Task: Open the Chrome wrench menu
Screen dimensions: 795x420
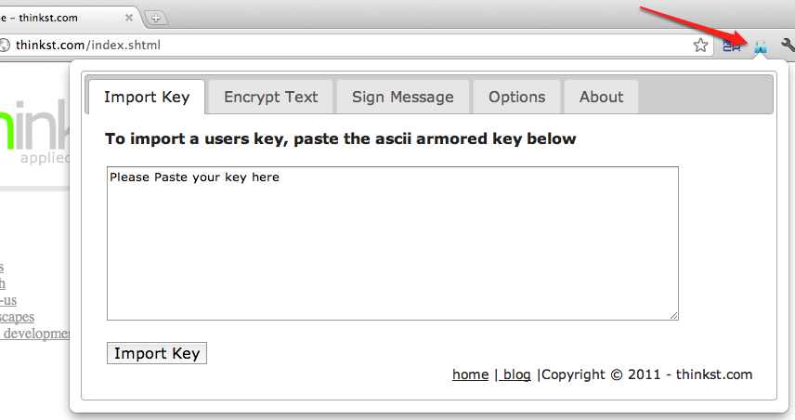Action: click(788, 46)
